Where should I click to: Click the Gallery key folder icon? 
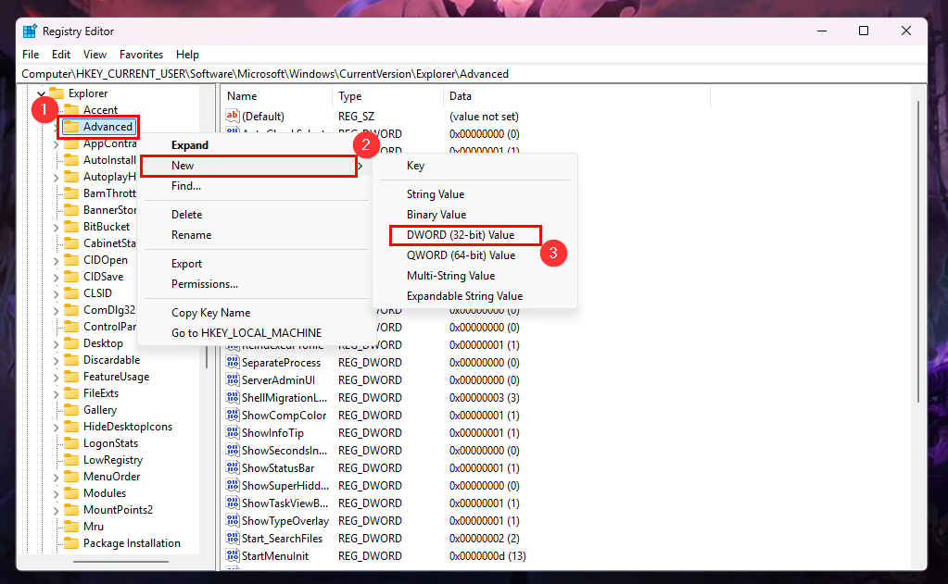(73, 409)
